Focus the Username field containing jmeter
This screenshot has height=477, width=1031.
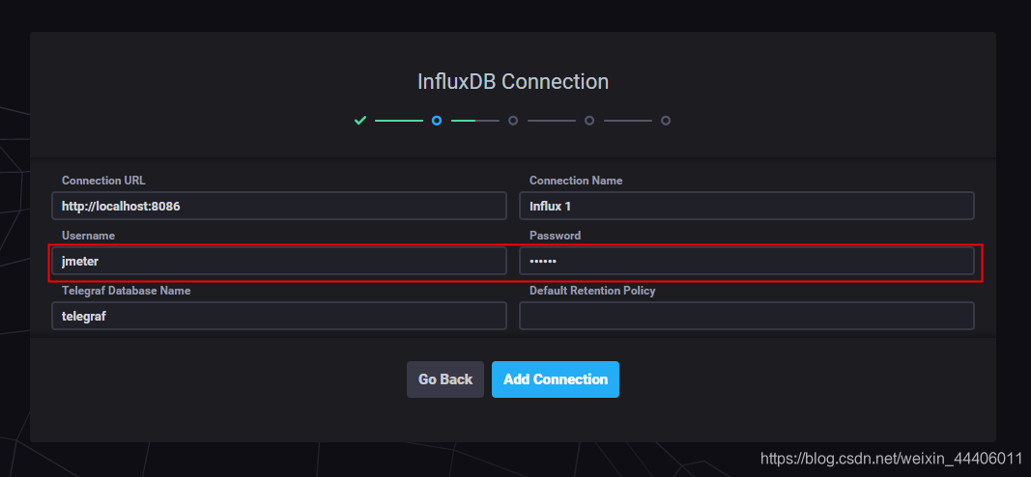point(279,261)
